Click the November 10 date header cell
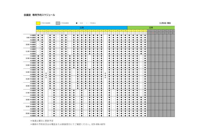This screenshot has width=198, height=139. (46, 30)
